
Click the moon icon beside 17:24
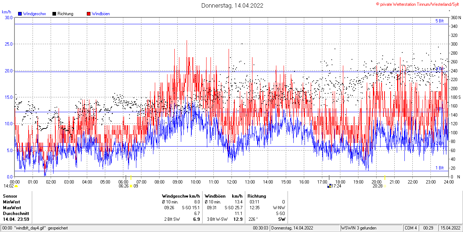pos(329,186)
